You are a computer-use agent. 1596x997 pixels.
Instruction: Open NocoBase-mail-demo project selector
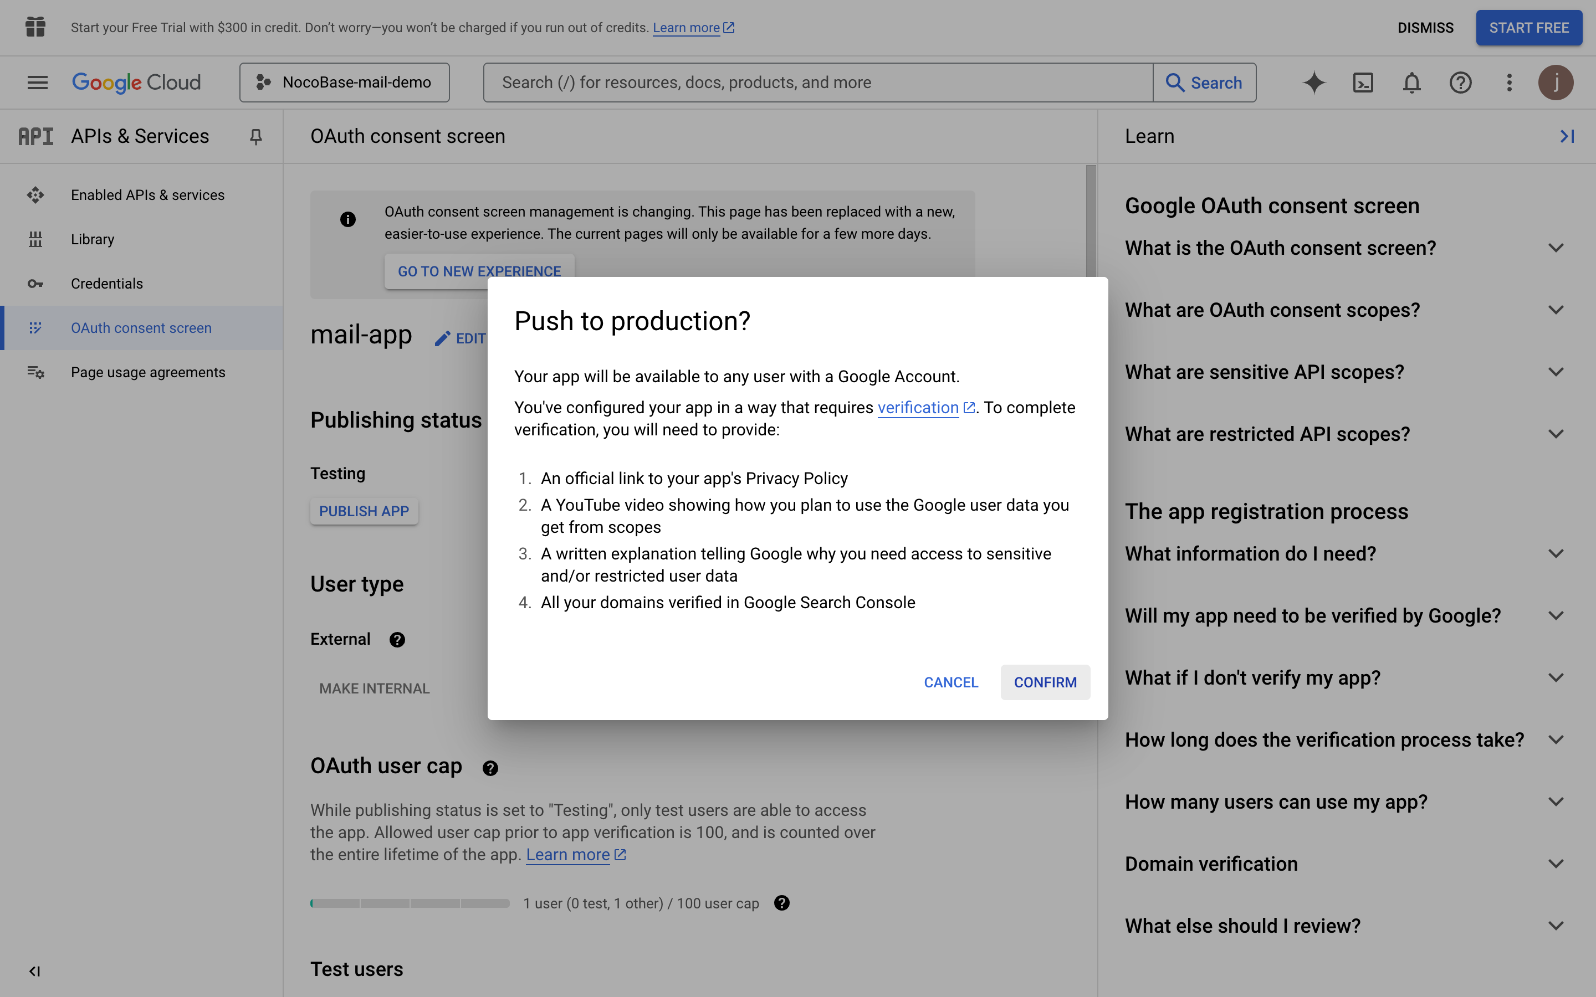coord(344,83)
